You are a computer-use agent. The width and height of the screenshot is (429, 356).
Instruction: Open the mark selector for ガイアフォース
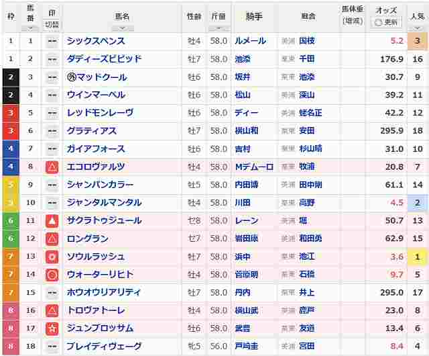[x=52, y=149]
